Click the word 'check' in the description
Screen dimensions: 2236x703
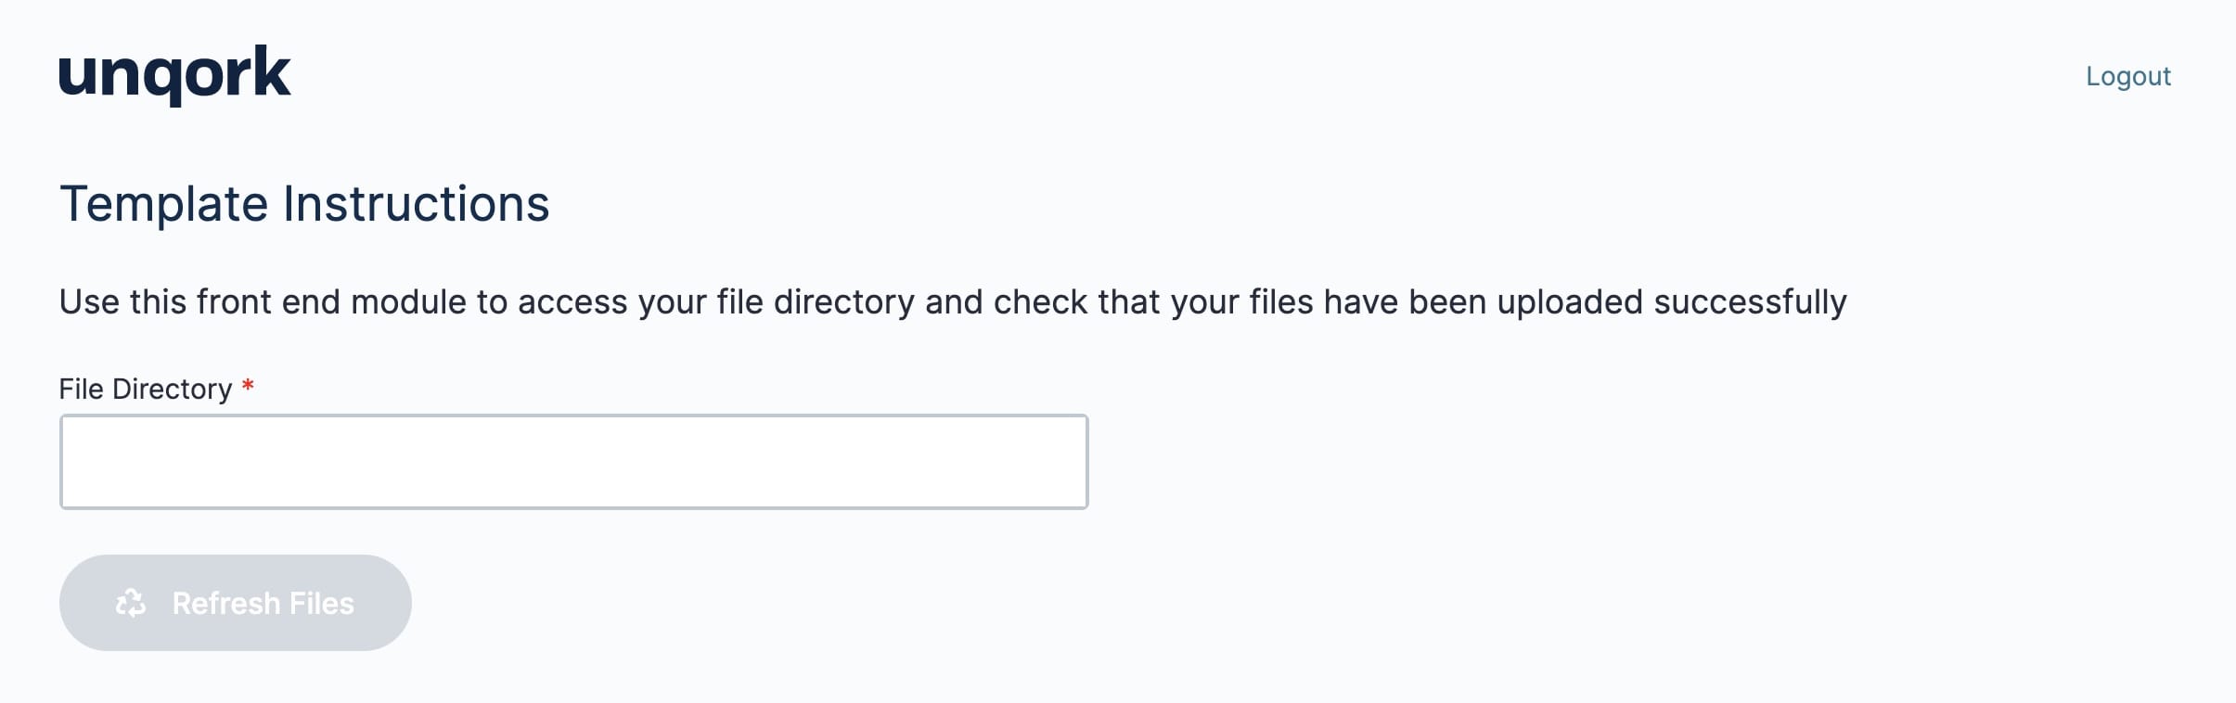tap(1041, 302)
